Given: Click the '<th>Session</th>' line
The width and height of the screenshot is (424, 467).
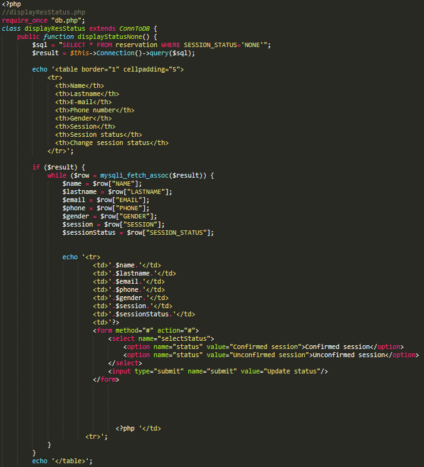Looking at the screenshot, I should click(85, 127).
